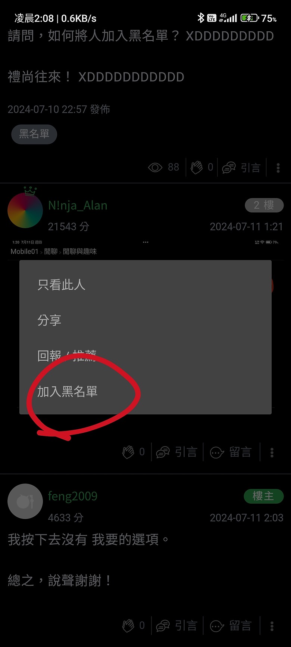Tap 分享 in the embedded menu
The image size is (291, 647).
(49, 320)
